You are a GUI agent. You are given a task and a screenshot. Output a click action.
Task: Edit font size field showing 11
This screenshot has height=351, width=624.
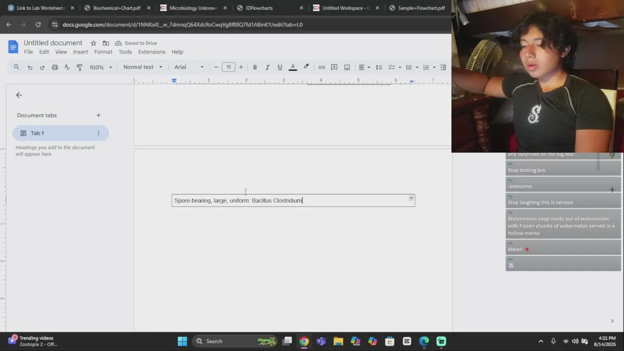tap(228, 67)
